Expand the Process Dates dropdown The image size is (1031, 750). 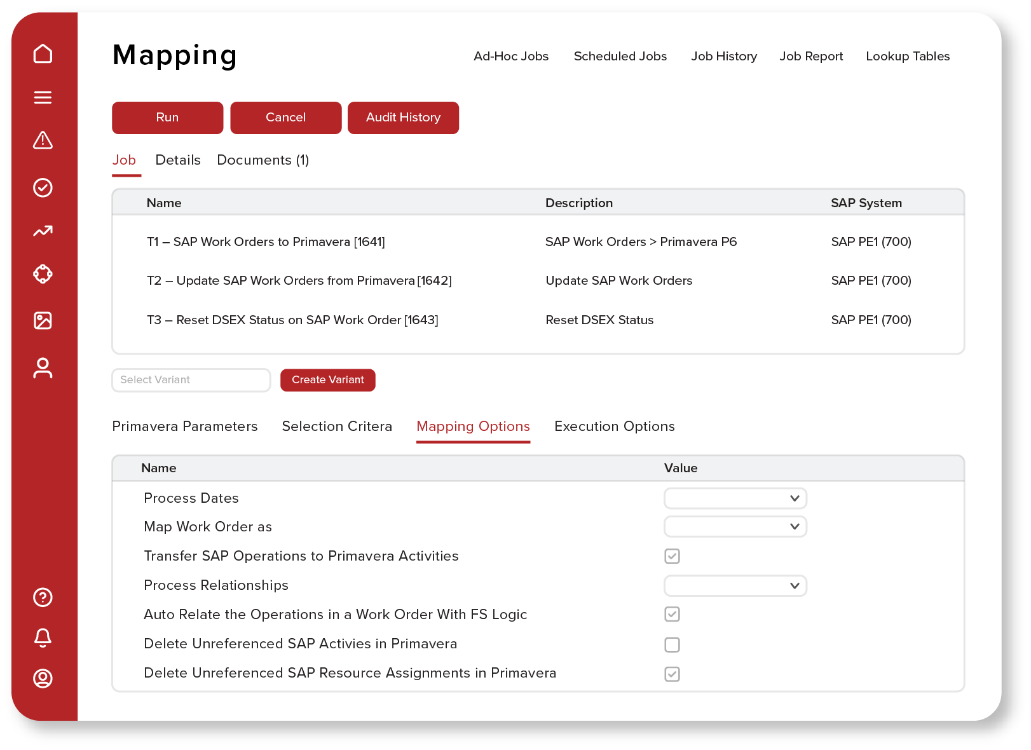point(735,498)
